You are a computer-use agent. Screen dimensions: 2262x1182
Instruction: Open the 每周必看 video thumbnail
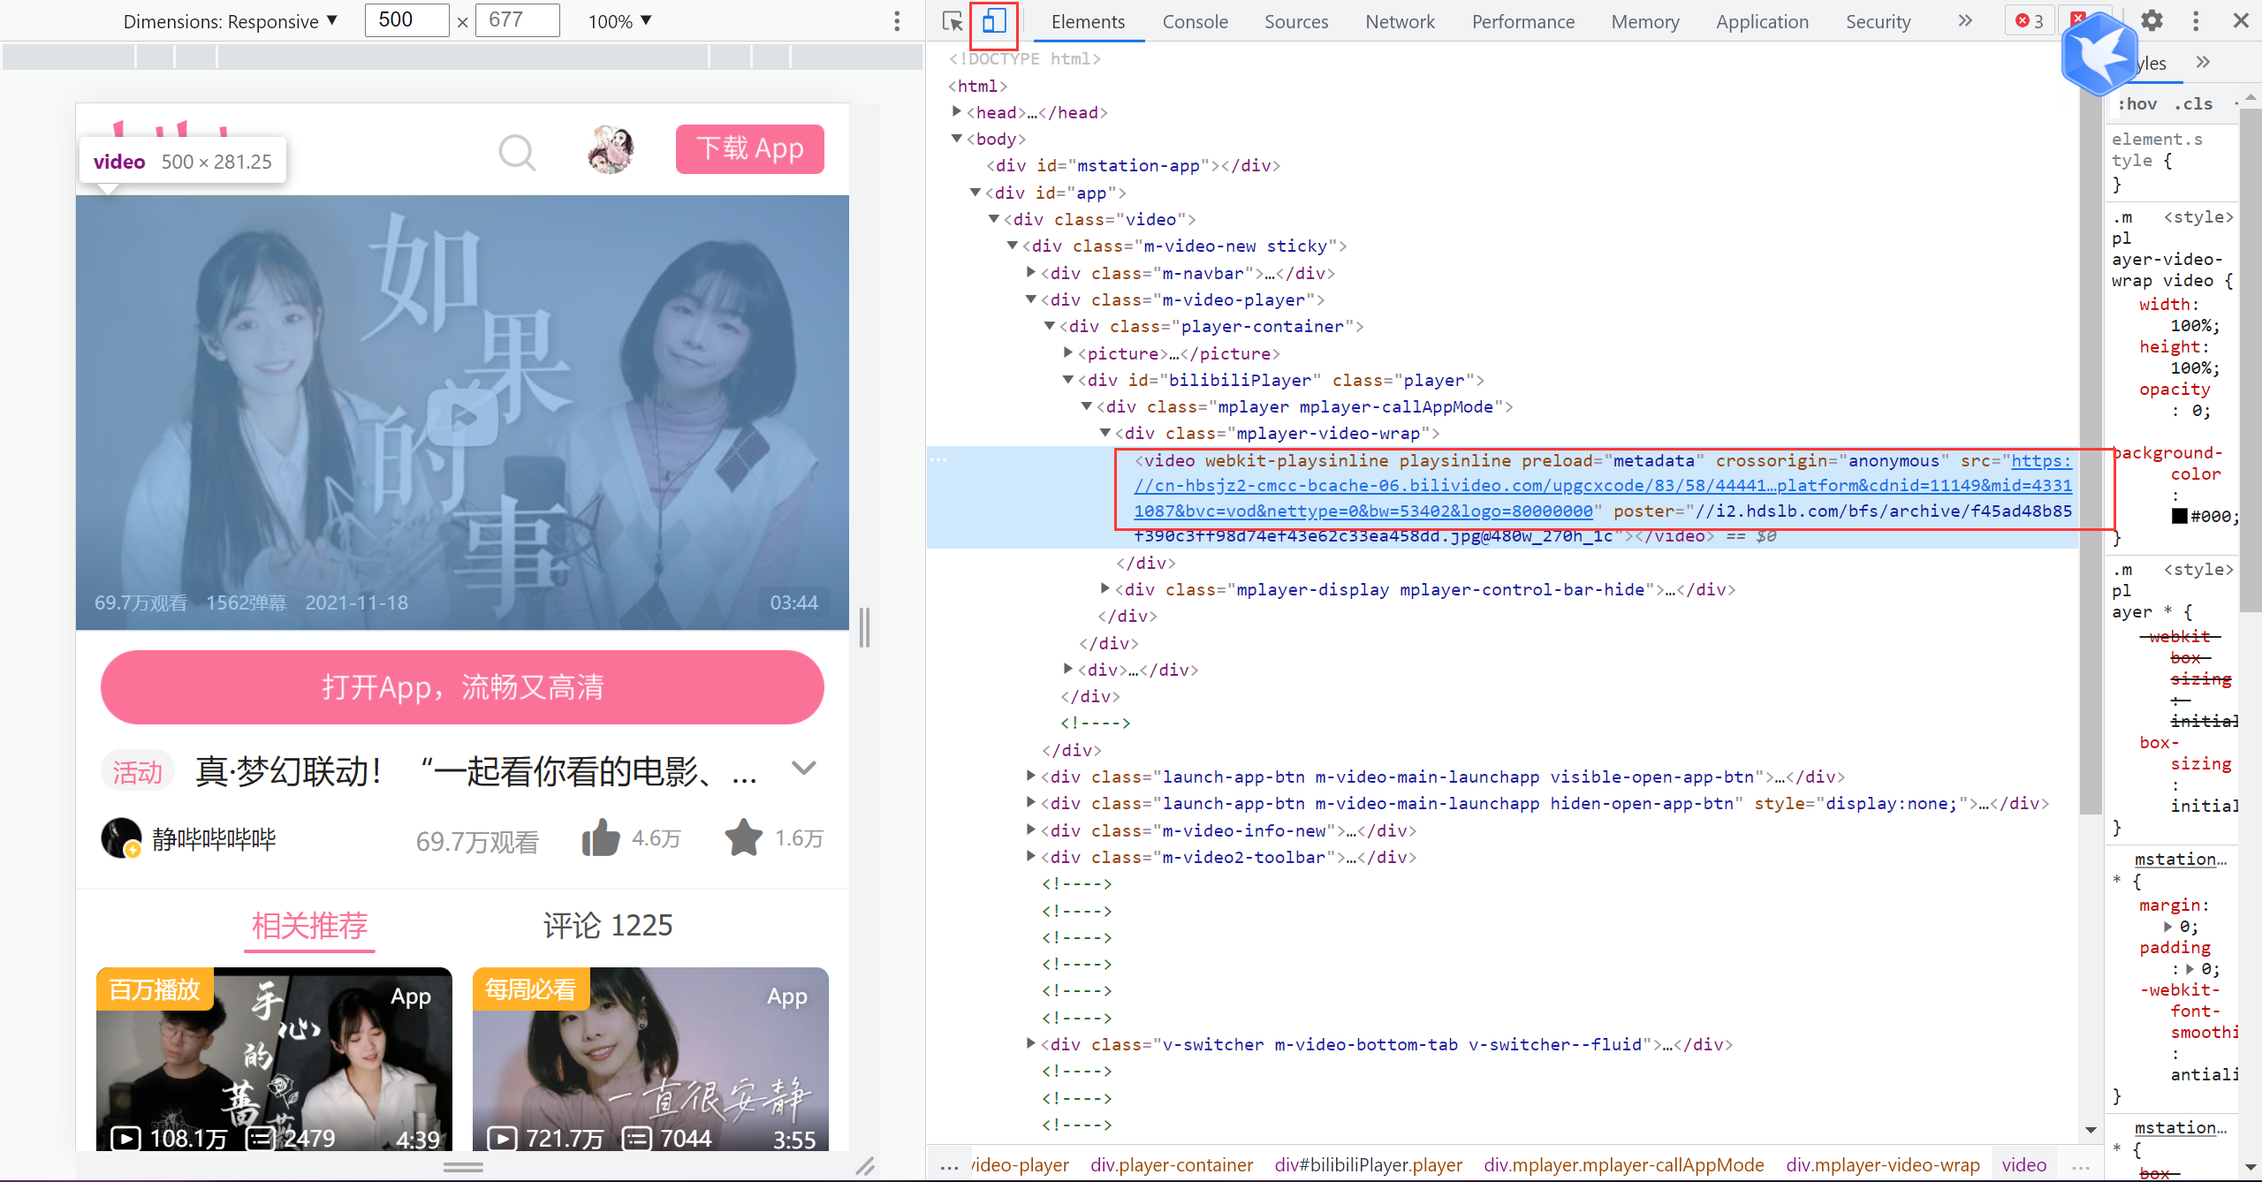click(x=650, y=1058)
